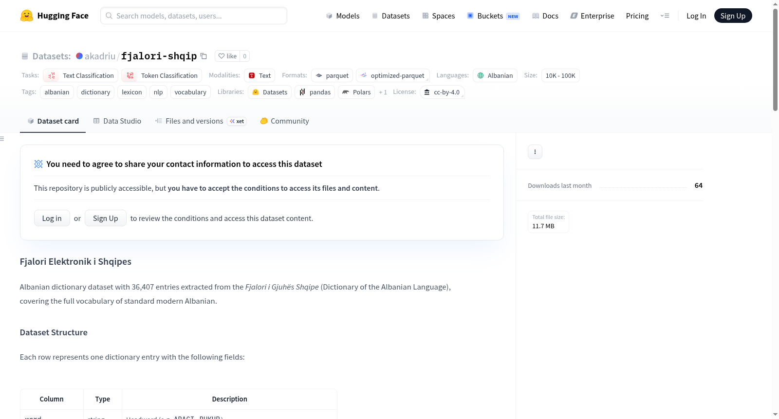The image size is (779, 419).
Task: Click the nlp tag
Action: tap(158, 92)
